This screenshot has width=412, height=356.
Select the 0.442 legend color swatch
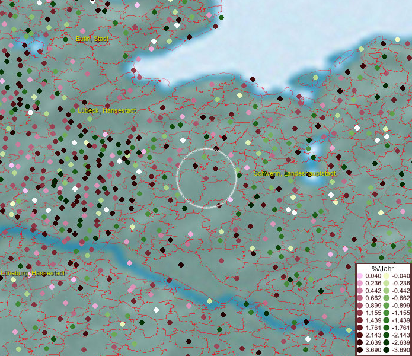[x=360, y=291]
